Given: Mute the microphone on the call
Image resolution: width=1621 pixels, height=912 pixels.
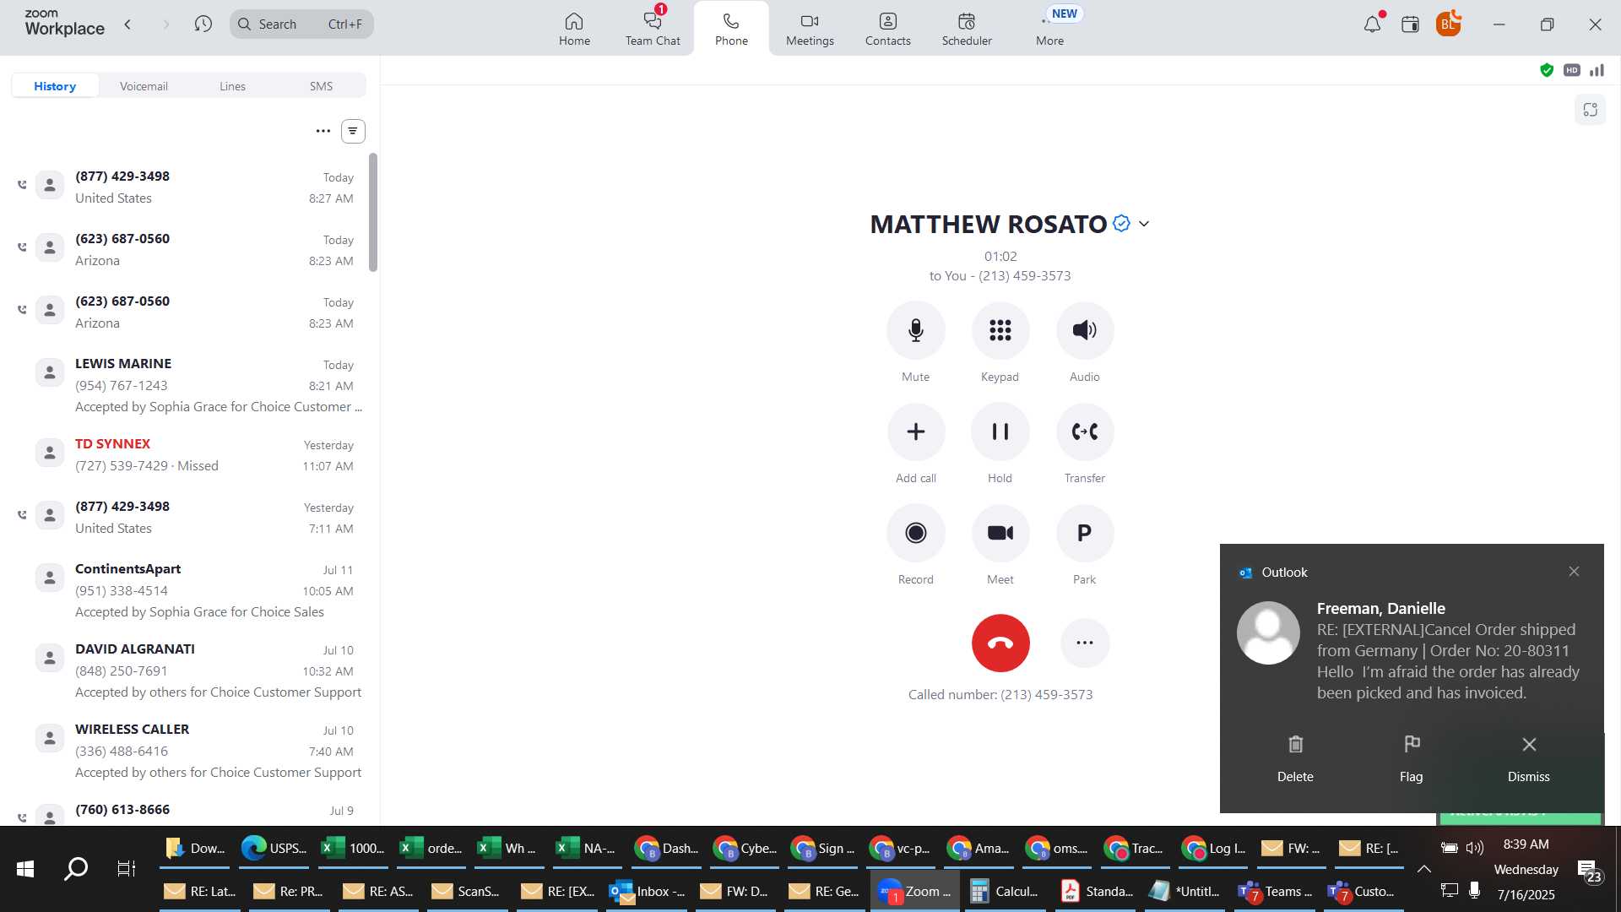Looking at the screenshot, I should pyautogui.click(x=915, y=330).
